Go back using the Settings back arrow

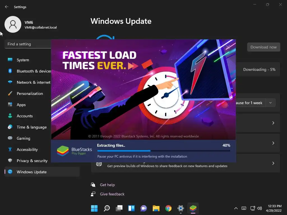tap(7, 7)
